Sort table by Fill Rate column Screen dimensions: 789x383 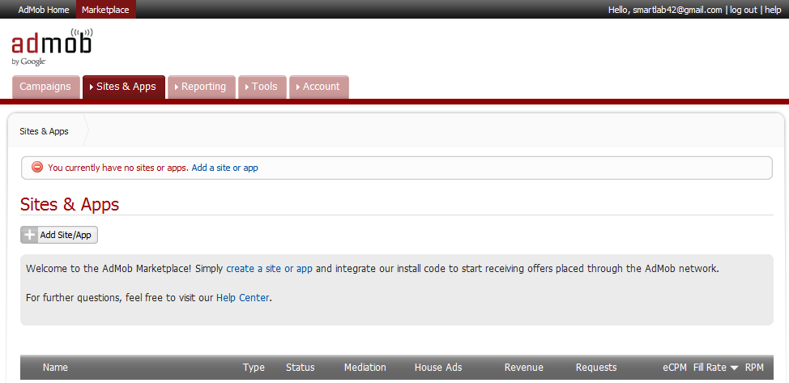click(710, 368)
